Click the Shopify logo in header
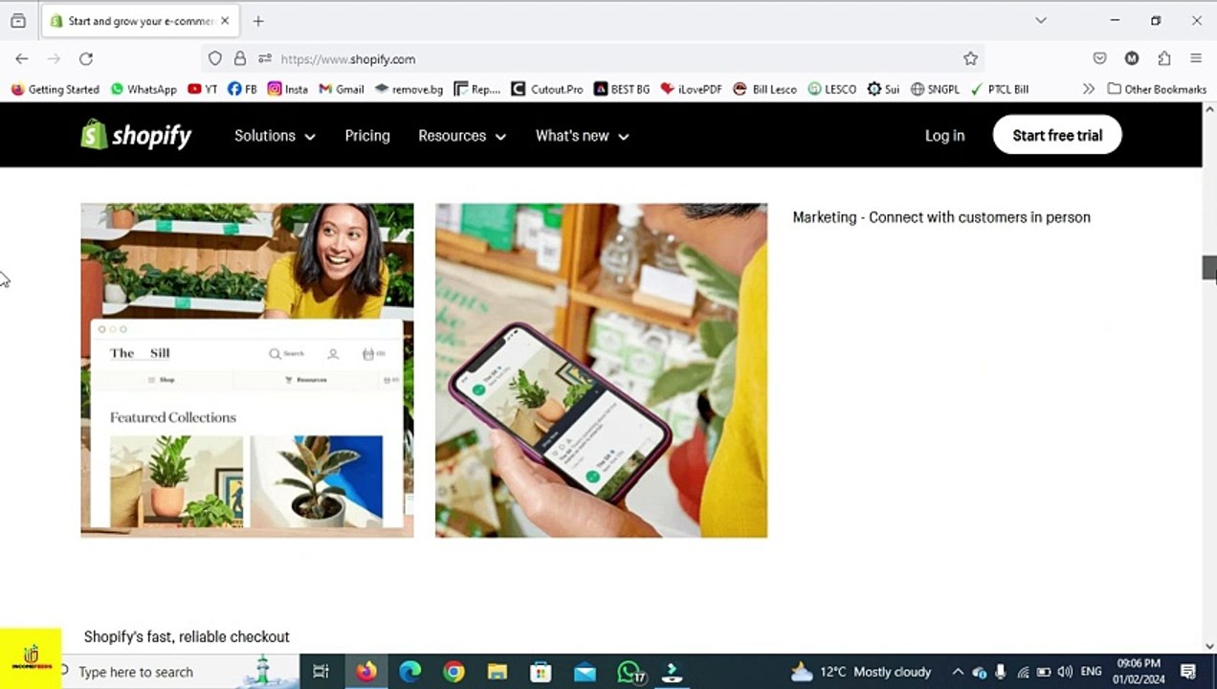Viewport: 1217px width, 689px height. pyautogui.click(x=136, y=135)
